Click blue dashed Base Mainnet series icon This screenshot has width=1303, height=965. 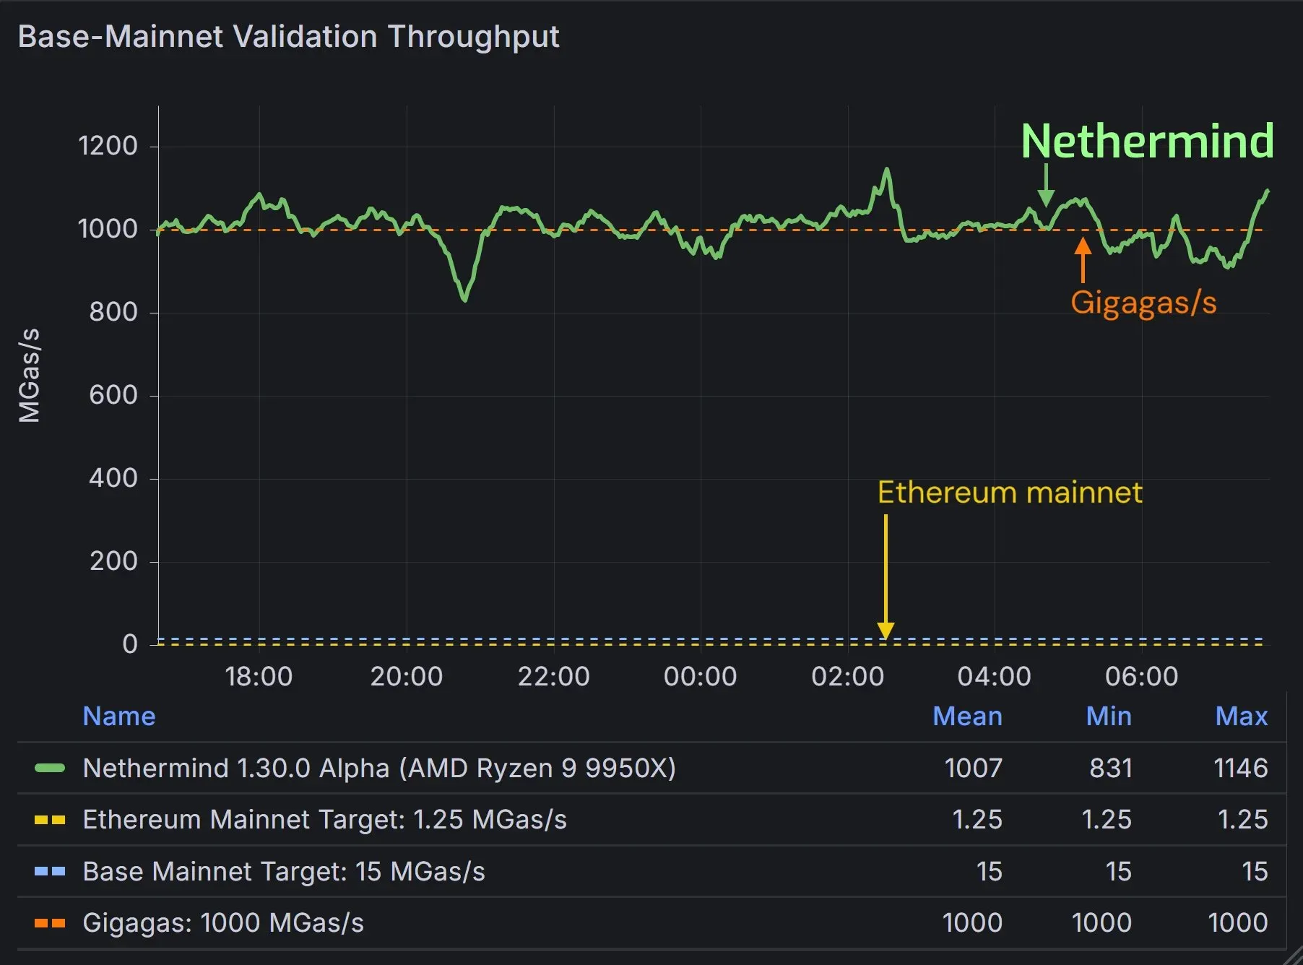tap(50, 872)
